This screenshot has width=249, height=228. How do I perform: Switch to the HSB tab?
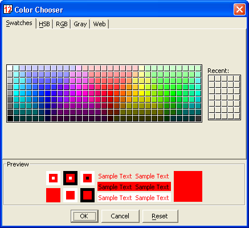point(44,24)
